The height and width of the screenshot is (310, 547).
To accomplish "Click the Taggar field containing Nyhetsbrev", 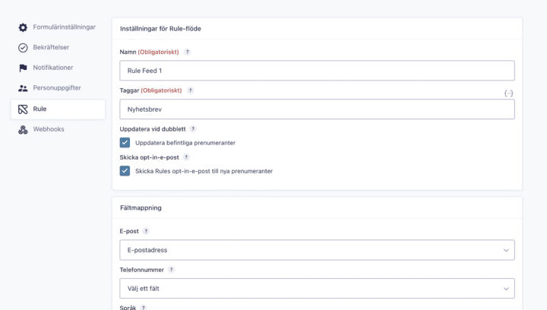I will pos(317,109).
